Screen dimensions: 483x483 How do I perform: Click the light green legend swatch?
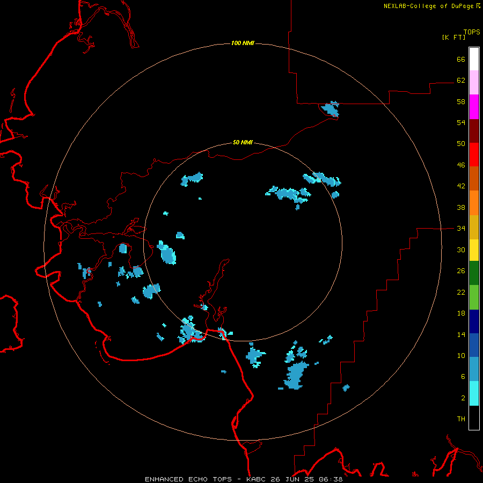pyautogui.click(x=474, y=297)
